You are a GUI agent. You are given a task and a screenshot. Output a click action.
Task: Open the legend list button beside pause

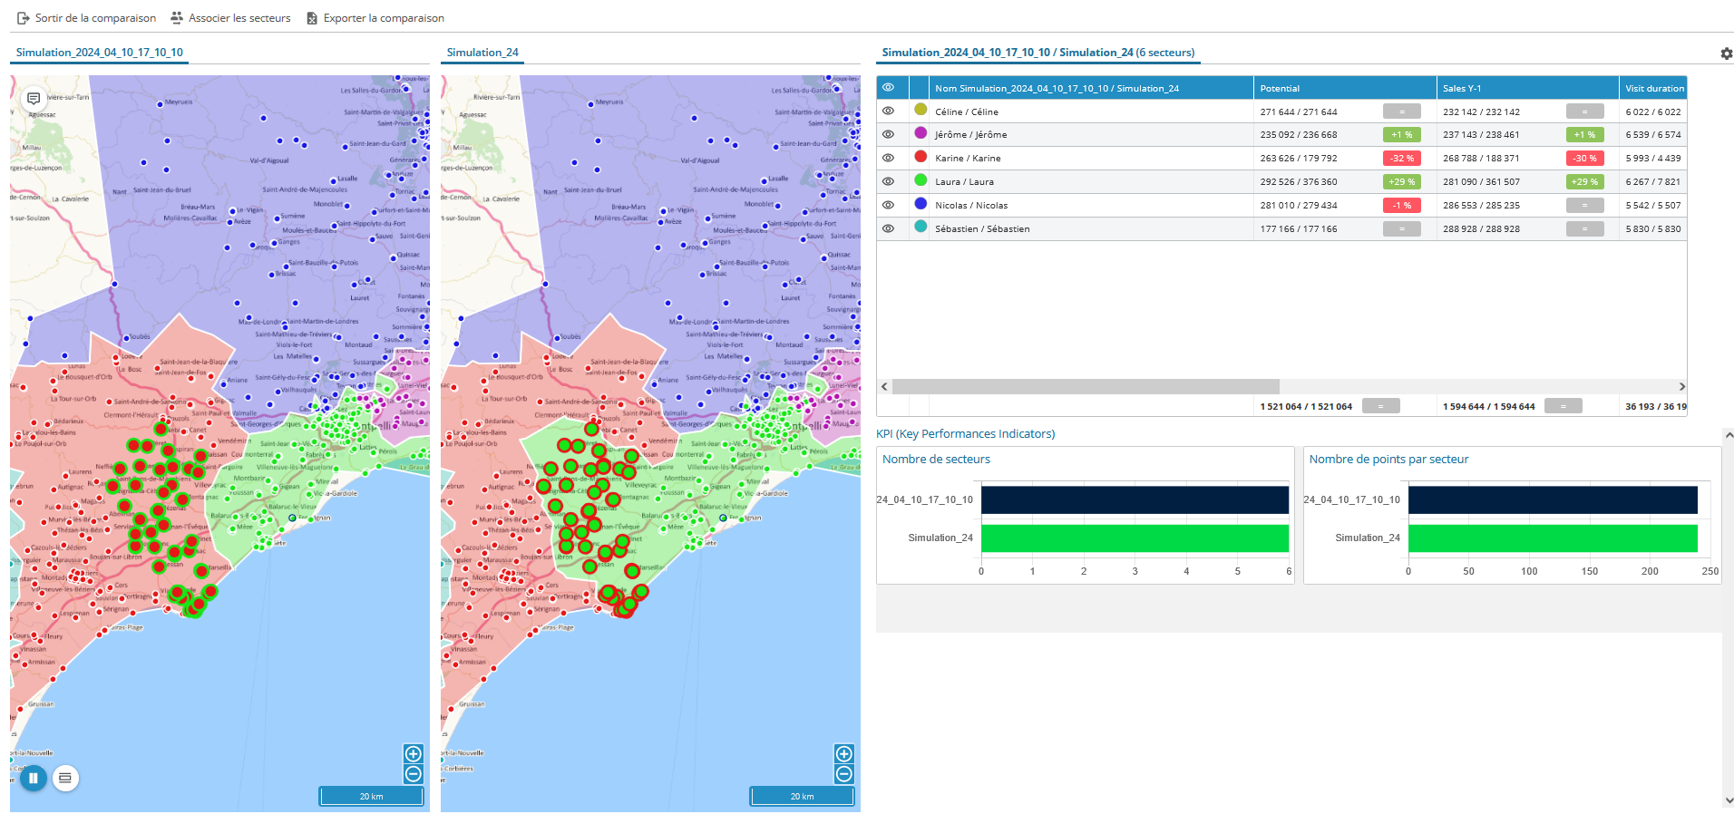coord(65,778)
